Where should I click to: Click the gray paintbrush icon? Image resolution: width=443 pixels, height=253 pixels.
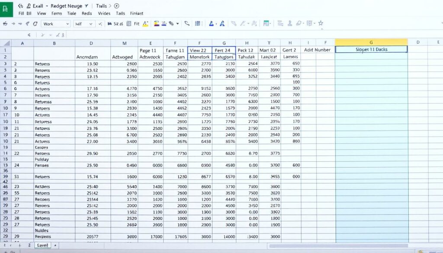[234, 23]
